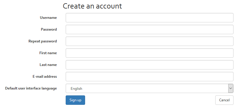Click the E-mail address input box
This screenshot has width=240, height=111.
coord(150,77)
